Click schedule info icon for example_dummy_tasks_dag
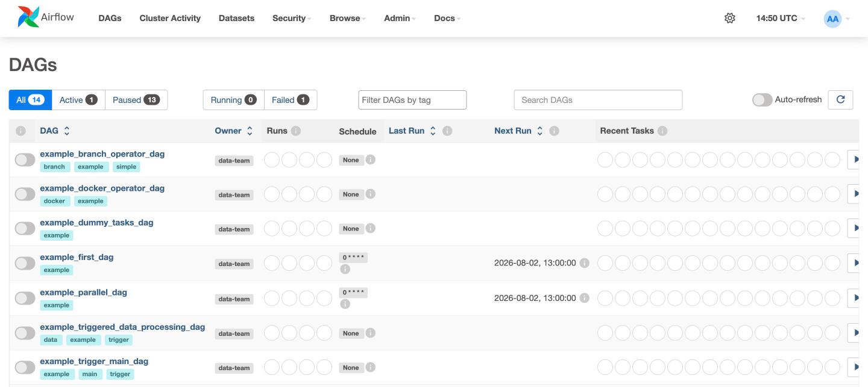This screenshot has height=387, width=868. pyautogui.click(x=371, y=228)
